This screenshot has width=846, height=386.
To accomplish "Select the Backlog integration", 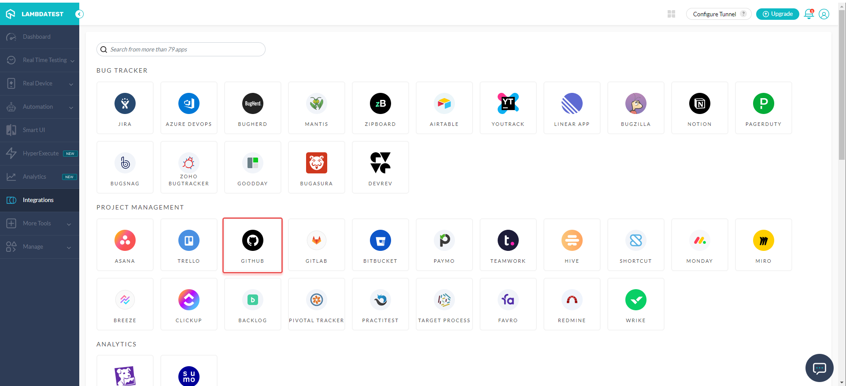I will point(253,304).
